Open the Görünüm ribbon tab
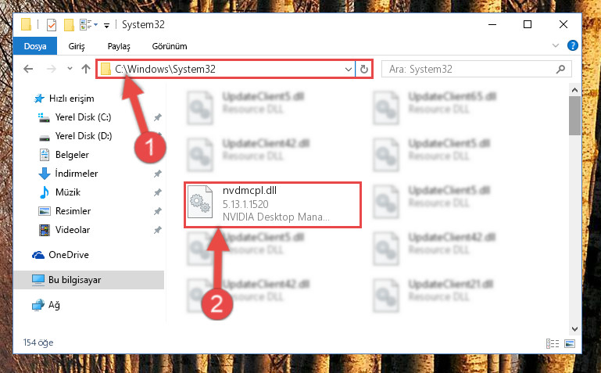601x373 pixels. [170, 46]
